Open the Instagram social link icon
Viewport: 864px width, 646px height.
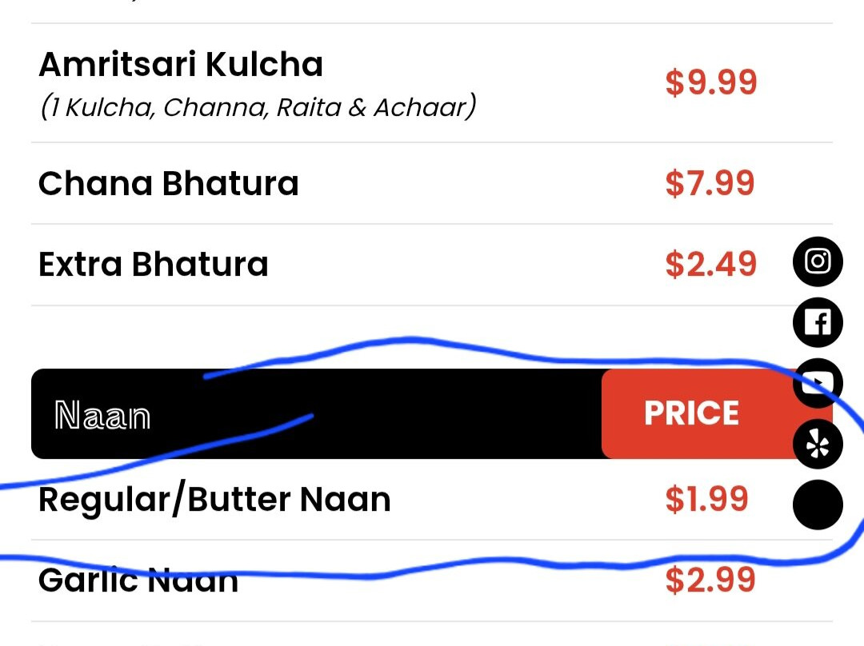(x=818, y=261)
